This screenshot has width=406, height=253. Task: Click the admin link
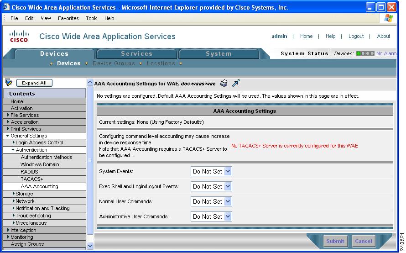click(279, 36)
